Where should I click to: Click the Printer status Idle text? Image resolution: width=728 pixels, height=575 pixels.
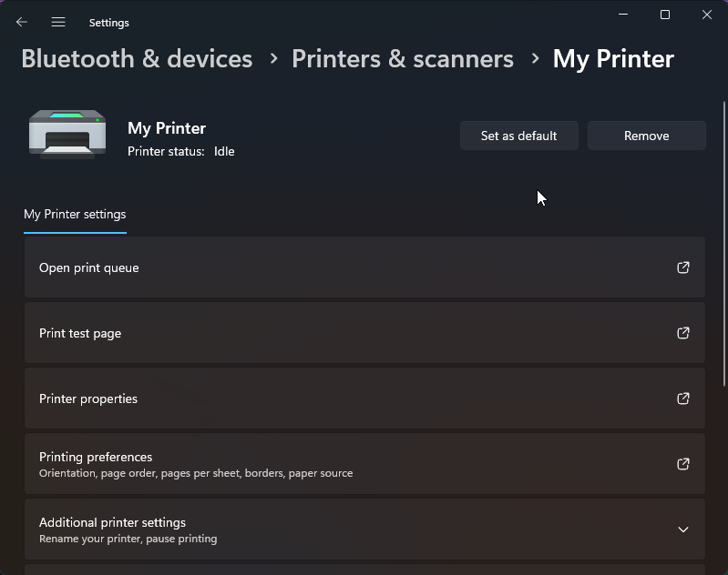181,152
